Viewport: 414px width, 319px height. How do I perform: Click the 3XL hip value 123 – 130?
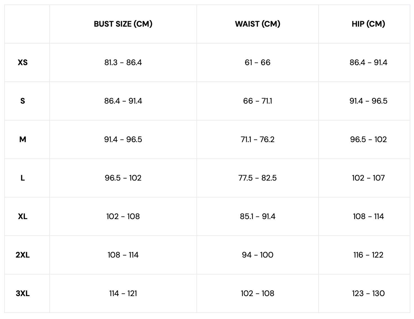click(x=368, y=293)
